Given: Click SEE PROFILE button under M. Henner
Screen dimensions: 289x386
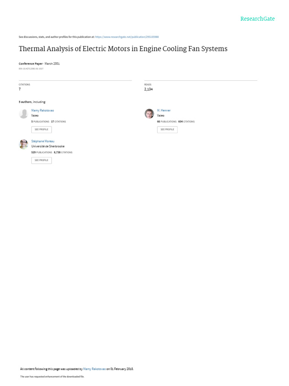Looking at the screenshot, I should tap(167, 130).
